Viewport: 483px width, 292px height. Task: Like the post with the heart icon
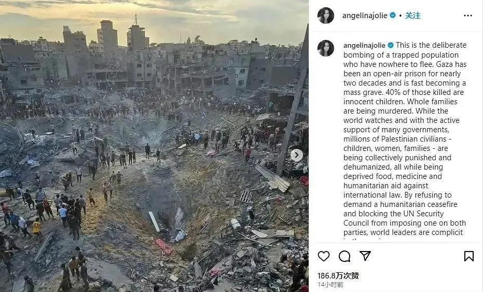click(323, 256)
